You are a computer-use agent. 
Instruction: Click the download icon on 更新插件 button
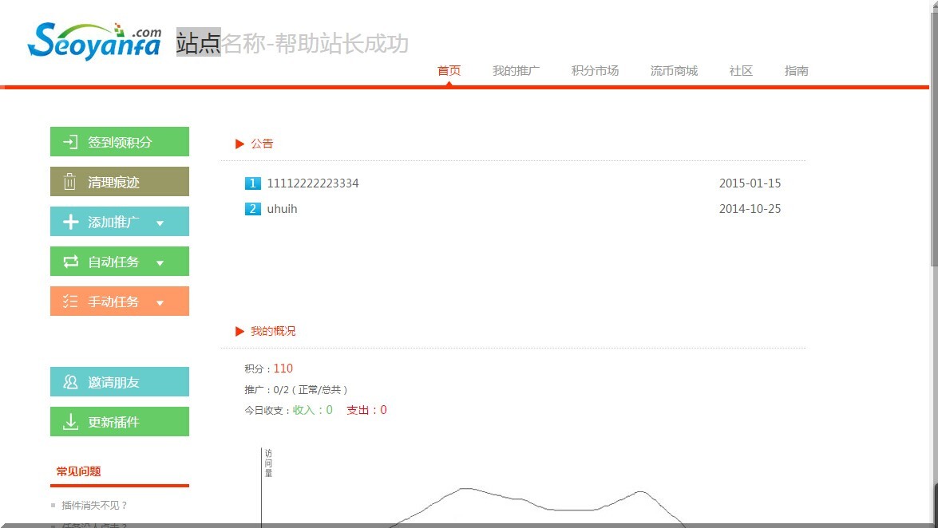tap(69, 421)
